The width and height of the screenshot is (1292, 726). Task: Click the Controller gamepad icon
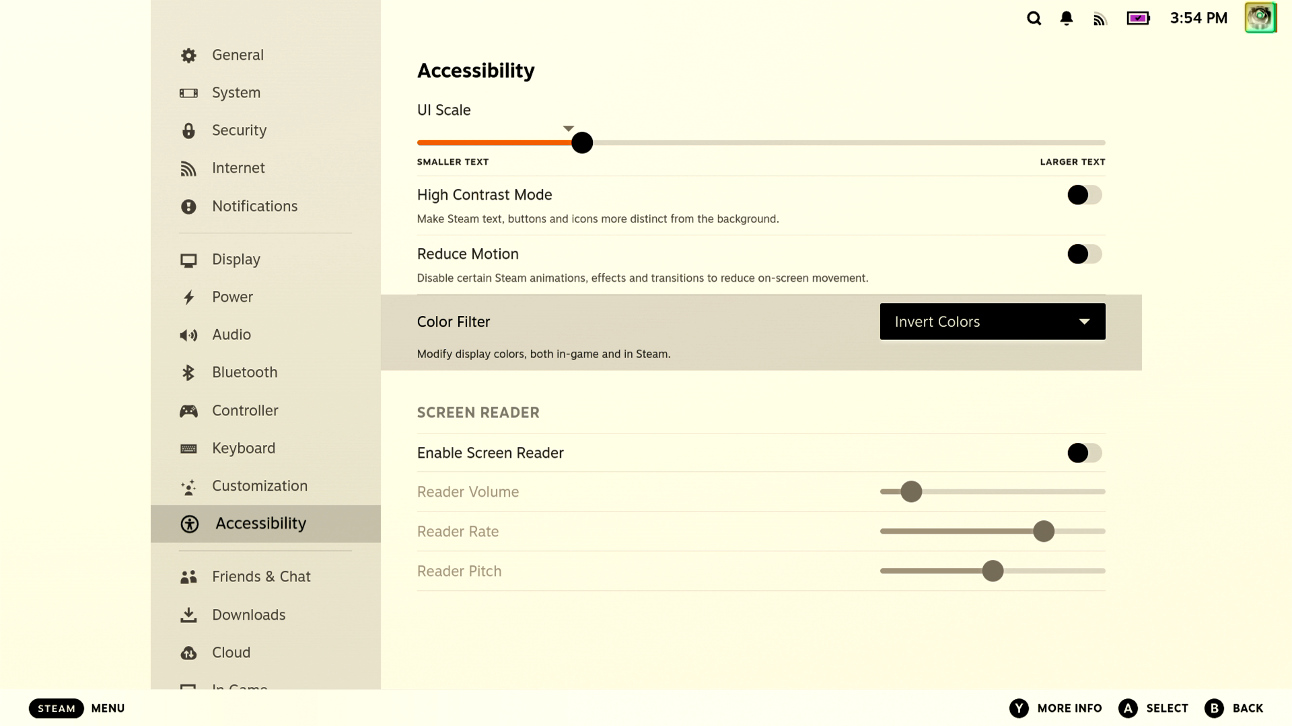coord(188,411)
